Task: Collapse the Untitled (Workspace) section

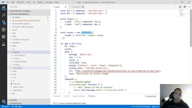Action: [x=29, y=14]
